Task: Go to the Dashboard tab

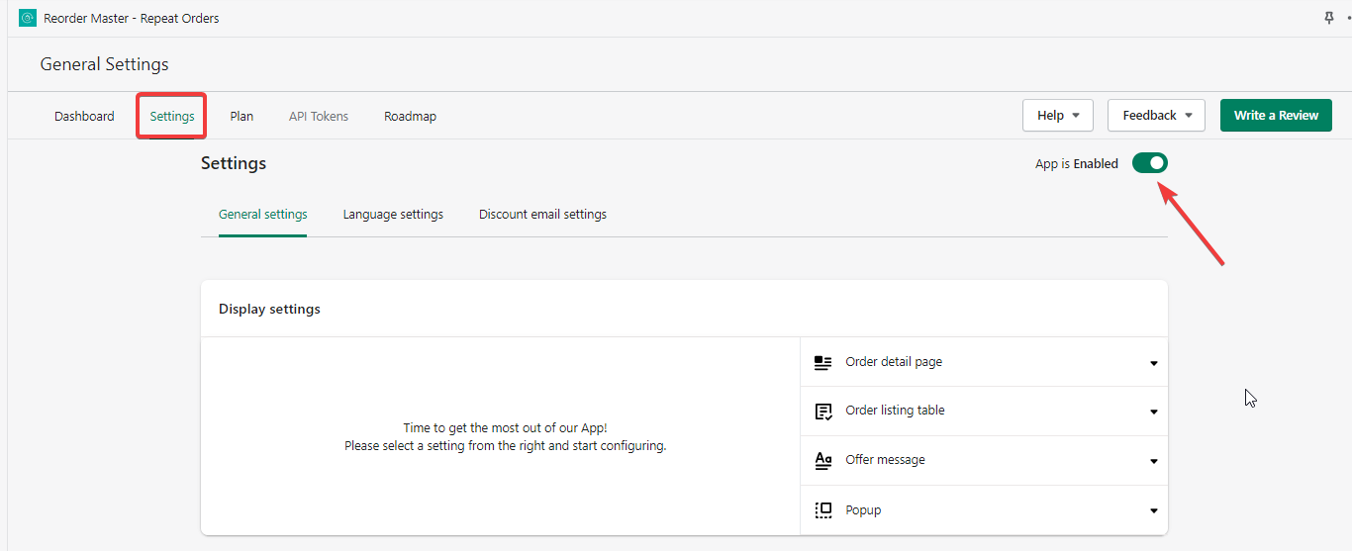Action: [84, 117]
